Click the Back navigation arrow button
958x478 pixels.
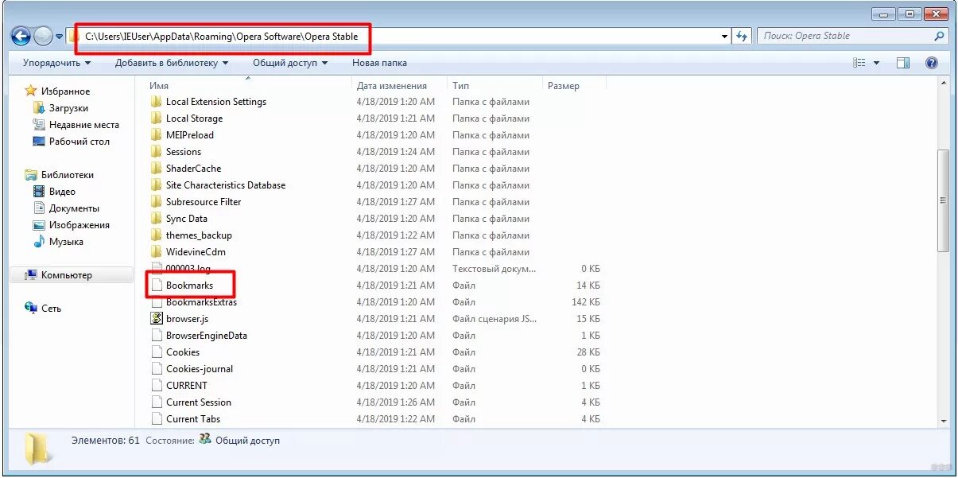(x=21, y=36)
